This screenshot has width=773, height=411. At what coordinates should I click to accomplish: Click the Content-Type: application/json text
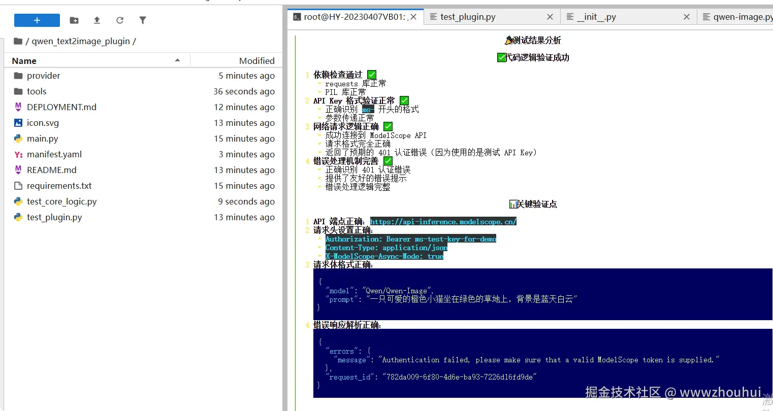point(386,247)
